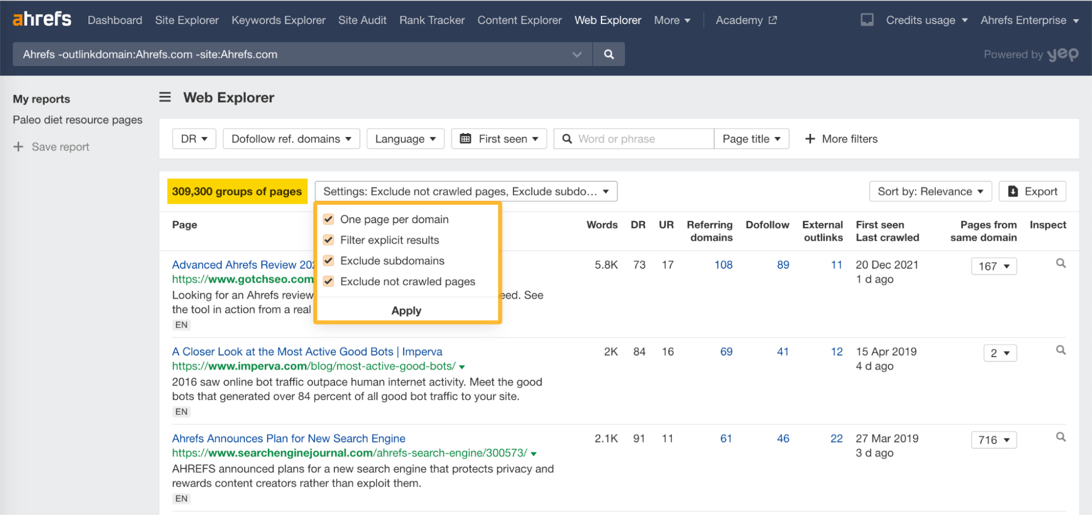Viewport: 1092px width, 515px height.
Task: Expand the searchenginejournal.com URL arrow
Action: click(x=534, y=454)
